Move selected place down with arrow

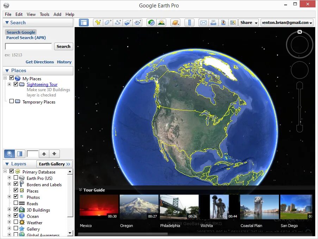pyautogui.click(x=54, y=154)
